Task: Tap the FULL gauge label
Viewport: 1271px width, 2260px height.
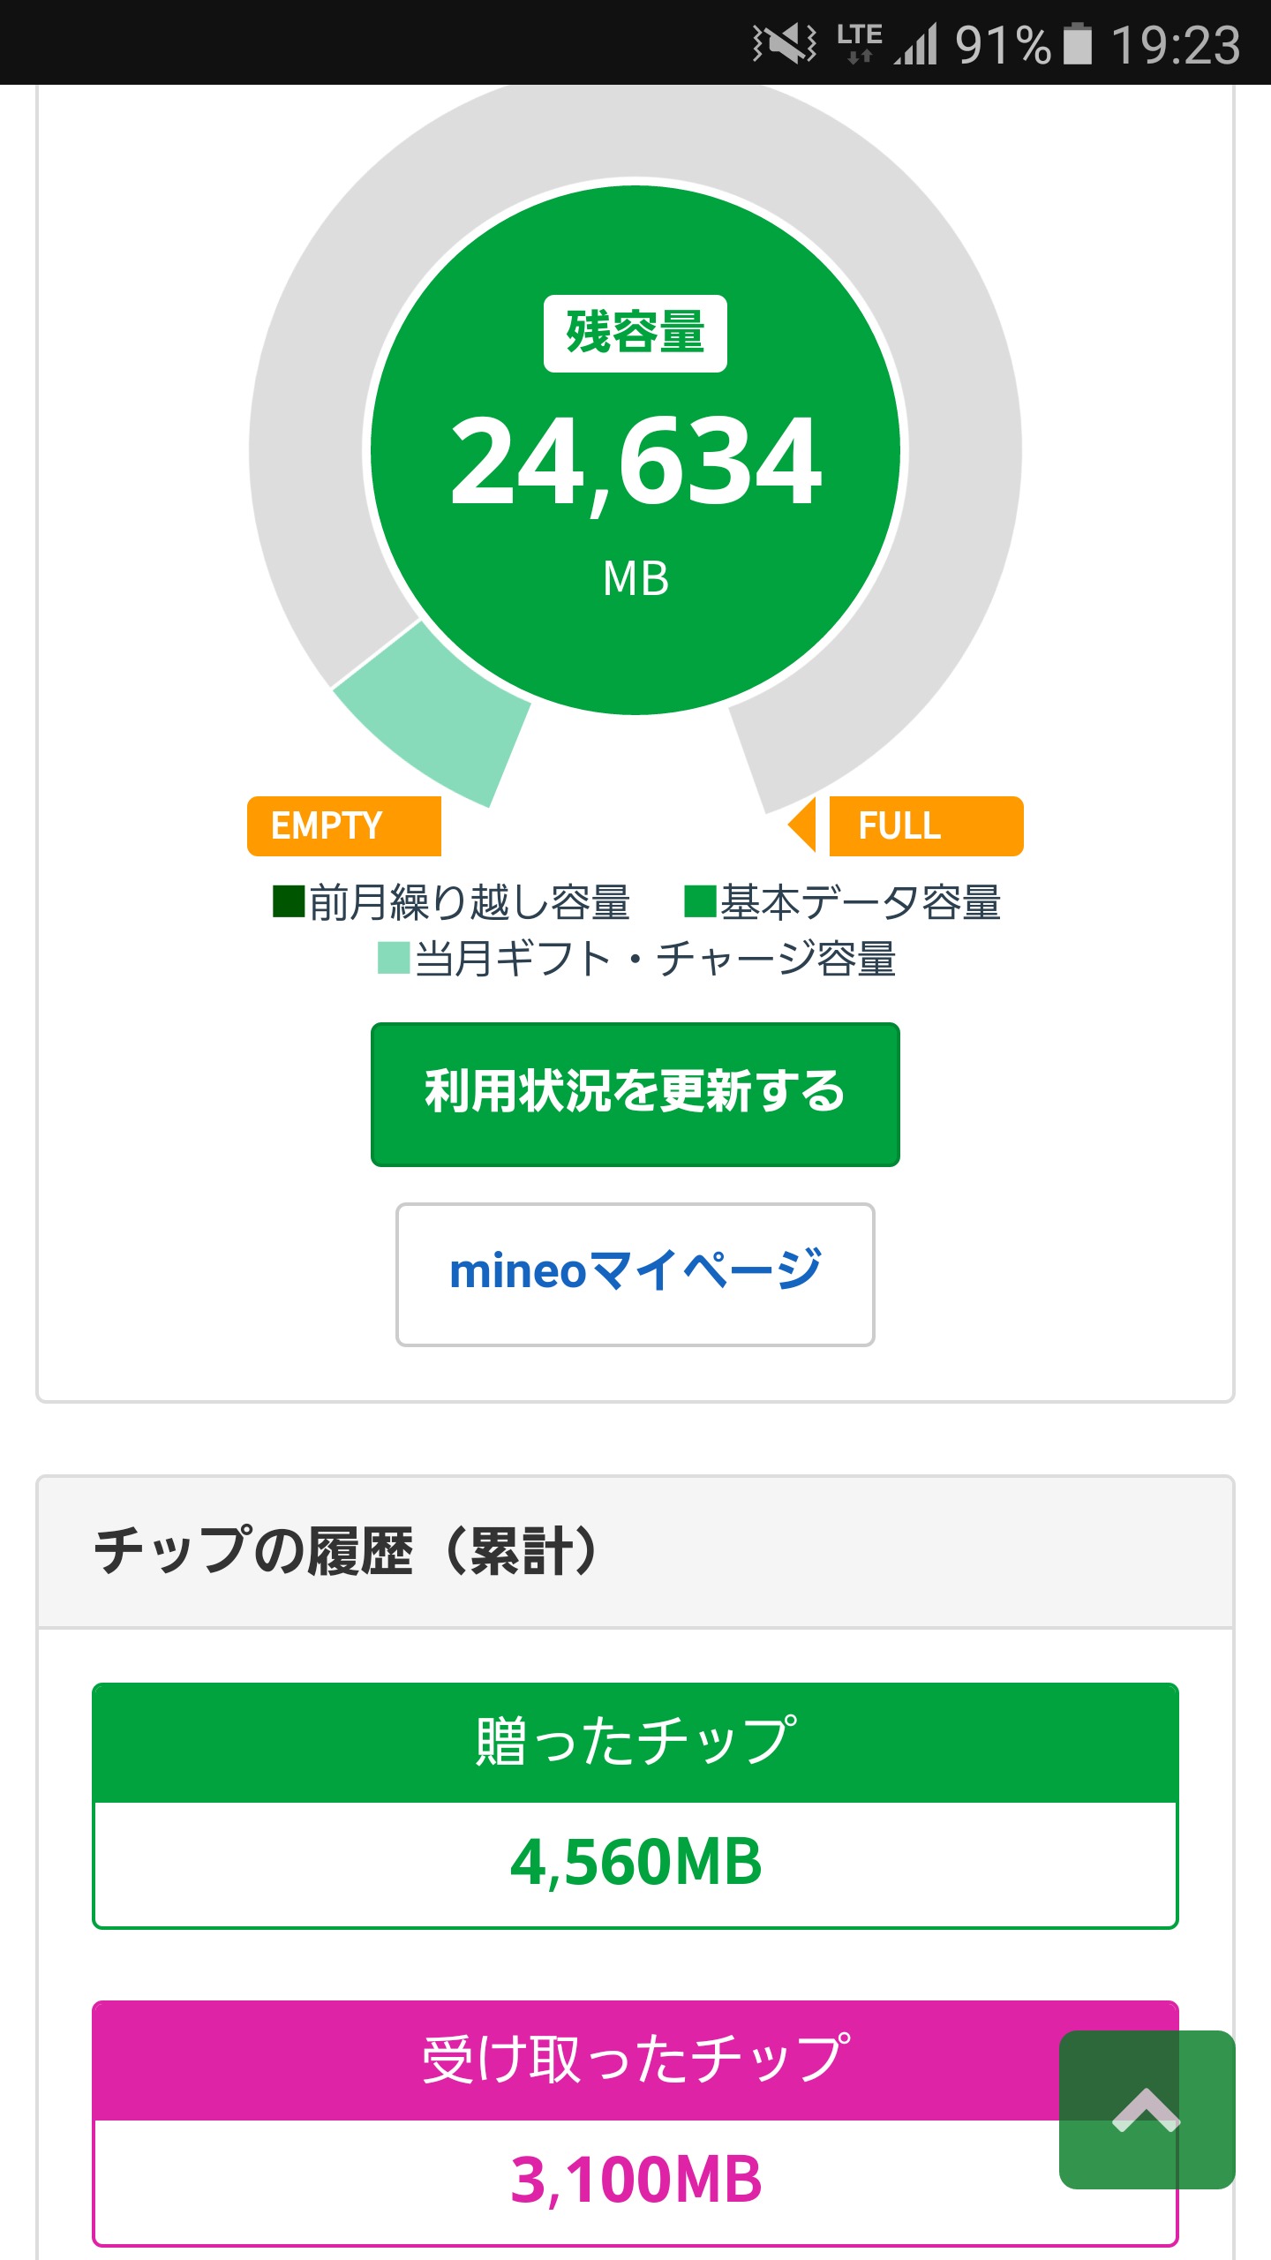Action: tap(925, 826)
